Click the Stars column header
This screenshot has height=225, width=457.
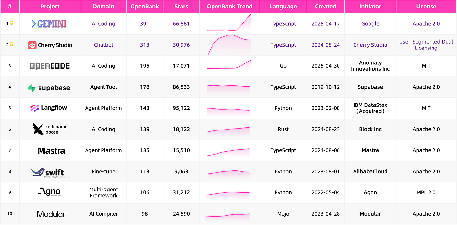click(x=181, y=7)
